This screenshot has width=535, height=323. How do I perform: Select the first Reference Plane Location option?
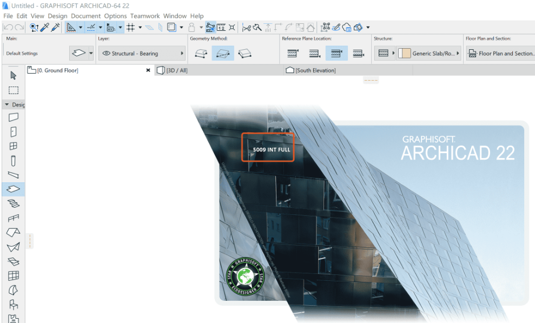coord(293,53)
